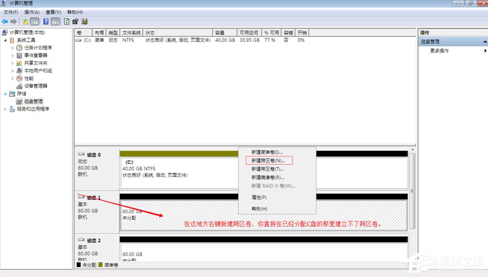Click the 系统工具 tools icon in the tree
Screen dimensions: 488x277
[12, 40]
